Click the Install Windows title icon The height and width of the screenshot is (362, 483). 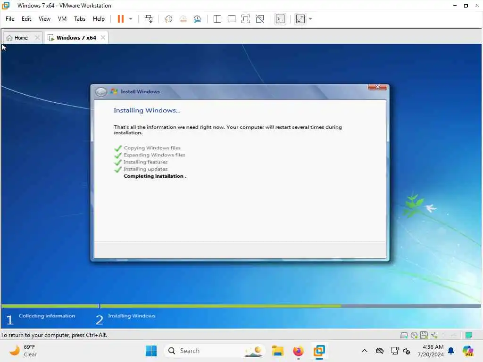114,91
